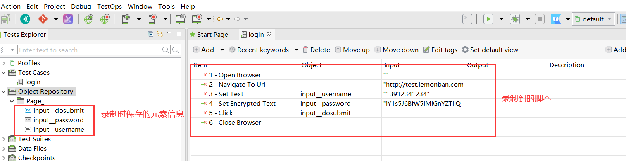Open the Record Windows dropdown arrow
The height and width of the screenshot is (161, 626).
click(209, 19)
